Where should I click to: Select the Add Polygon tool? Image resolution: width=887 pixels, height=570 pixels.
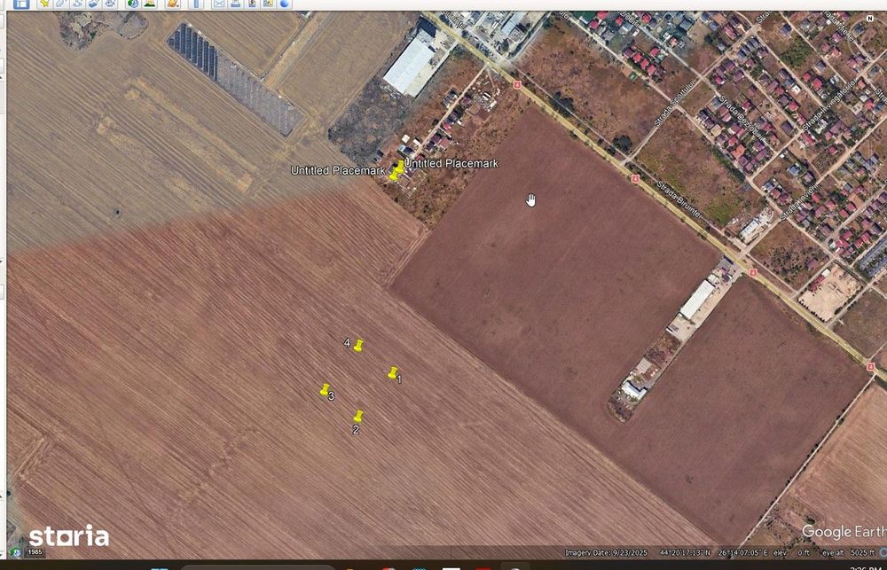(x=61, y=4)
